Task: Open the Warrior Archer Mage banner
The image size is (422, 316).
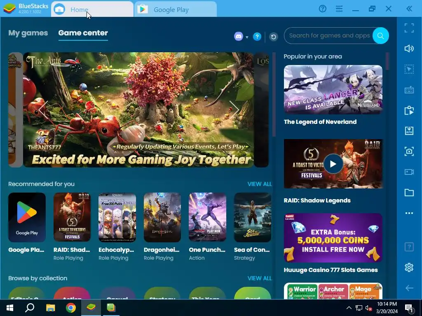Action: click(333, 291)
